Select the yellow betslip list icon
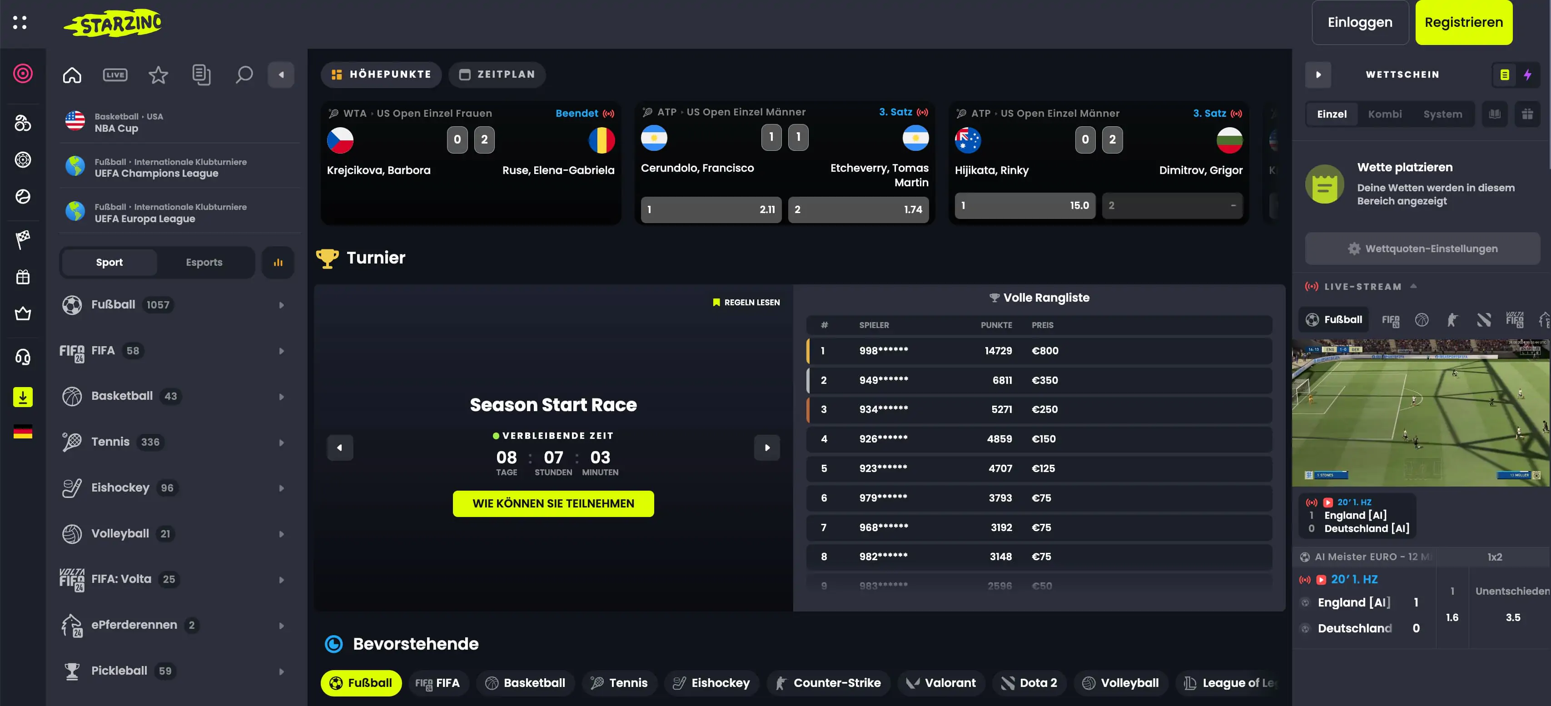This screenshot has height=706, width=1551. (x=1504, y=75)
